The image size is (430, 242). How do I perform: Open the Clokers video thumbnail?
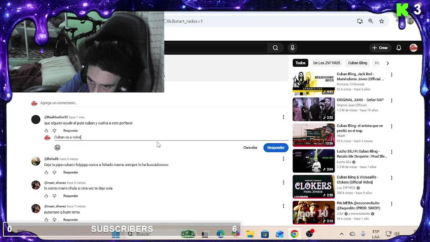(313, 187)
